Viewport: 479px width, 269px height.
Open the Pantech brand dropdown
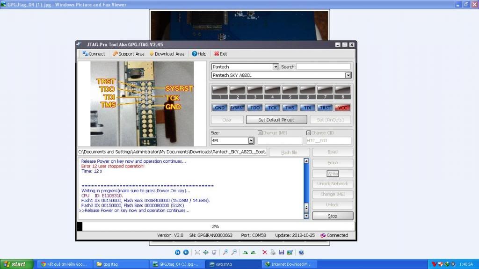275,66
